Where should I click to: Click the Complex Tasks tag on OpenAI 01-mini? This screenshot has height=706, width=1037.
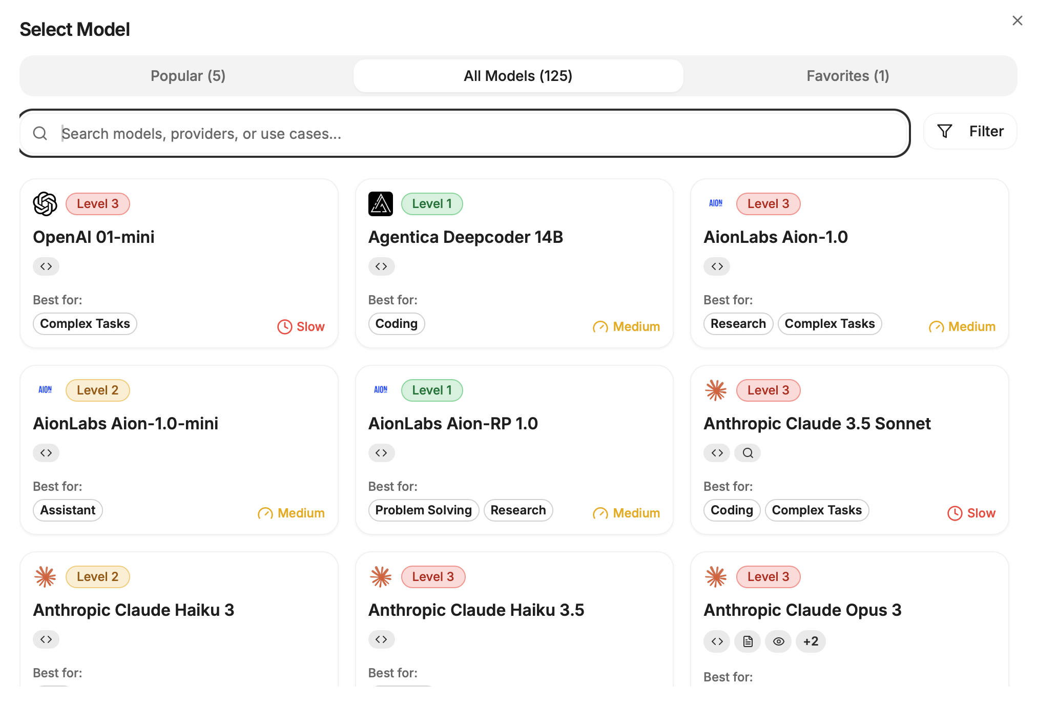pyautogui.click(x=85, y=324)
